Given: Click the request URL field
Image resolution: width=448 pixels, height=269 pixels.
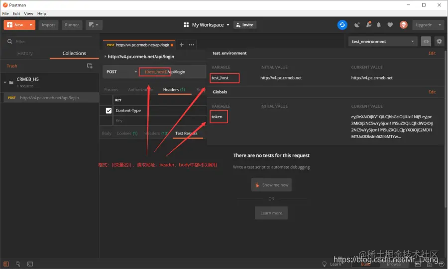Looking at the screenshot, I should coord(172,72).
